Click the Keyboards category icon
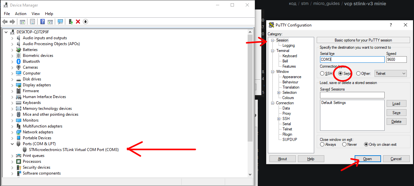Image resolution: width=414 pixels, height=186 pixels. point(19,103)
